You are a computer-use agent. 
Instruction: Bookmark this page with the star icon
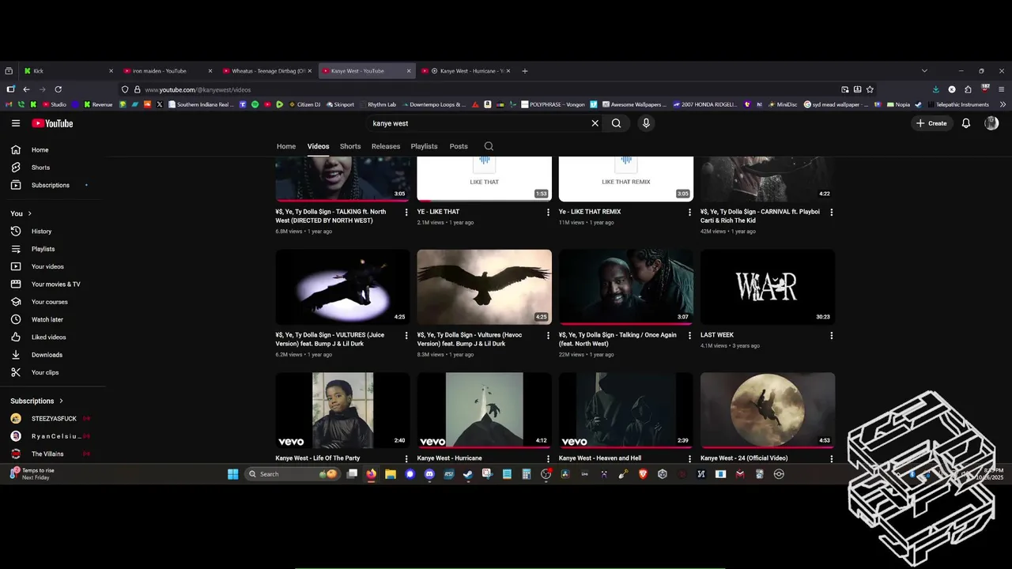point(870,89)
